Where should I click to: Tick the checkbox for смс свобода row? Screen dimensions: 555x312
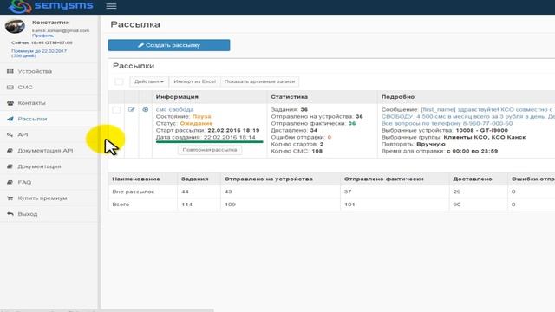click(116, 110)
